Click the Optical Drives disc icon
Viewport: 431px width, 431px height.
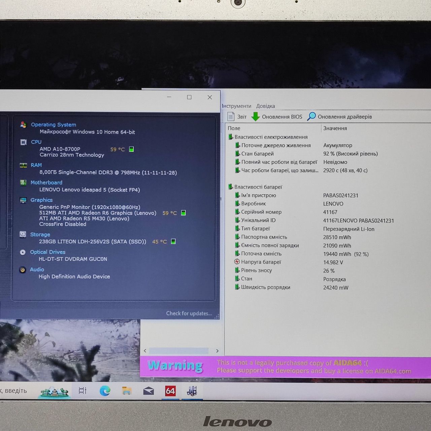point(23,252)
